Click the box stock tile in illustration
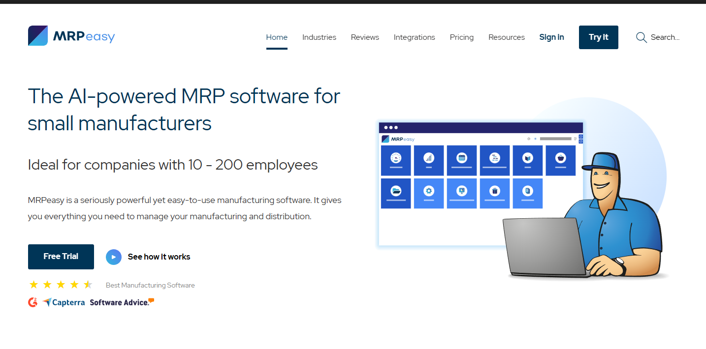This screenshot has height=349, width=706. 528,160
